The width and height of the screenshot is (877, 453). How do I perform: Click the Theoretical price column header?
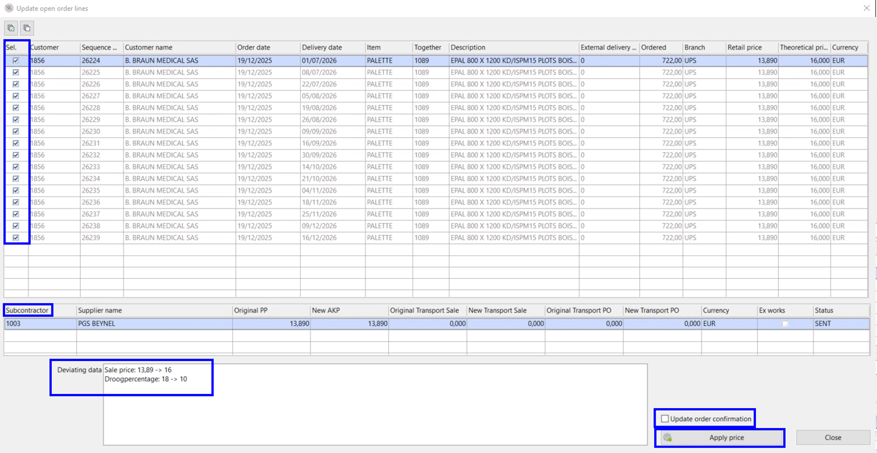(x=805, y=48)
